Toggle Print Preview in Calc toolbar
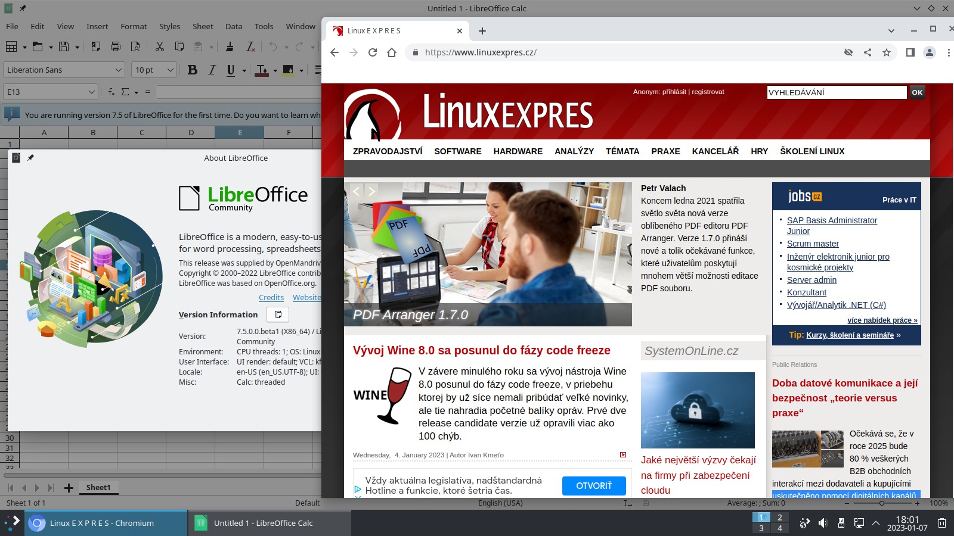This screenshot has width=954, height=536. click(x=135, y=46)
